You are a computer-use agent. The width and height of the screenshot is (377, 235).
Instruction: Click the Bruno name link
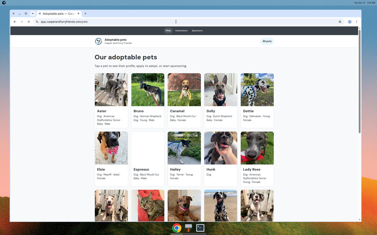(x=139, y=111)
